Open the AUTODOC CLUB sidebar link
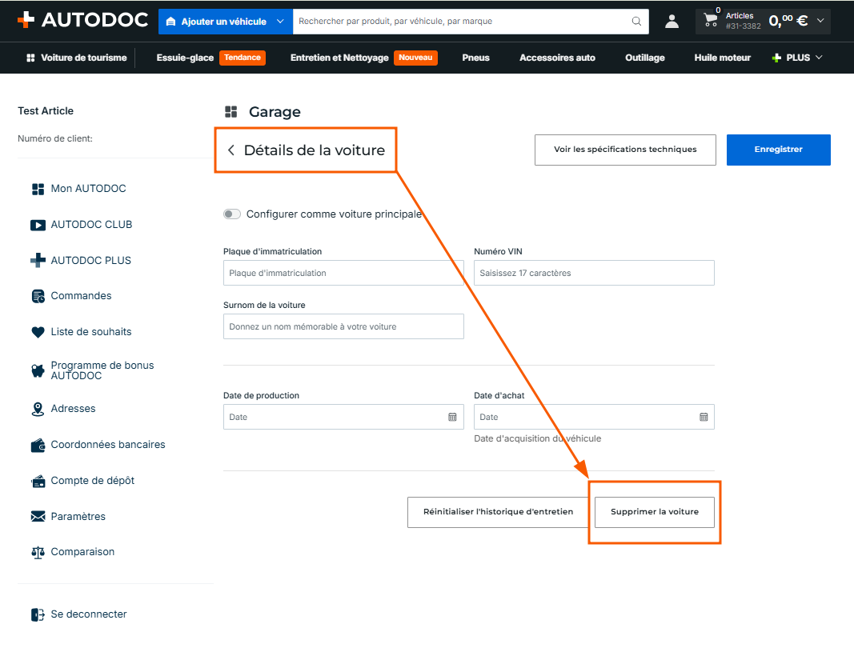The width and height of the screenshot is (854, 652). click(x=91, y=225)
